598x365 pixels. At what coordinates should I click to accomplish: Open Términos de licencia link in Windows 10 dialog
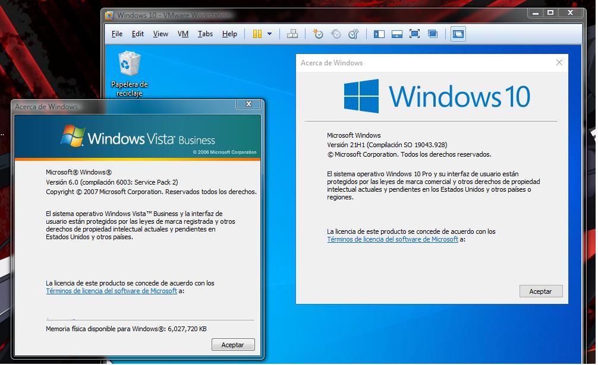[392, 239]
